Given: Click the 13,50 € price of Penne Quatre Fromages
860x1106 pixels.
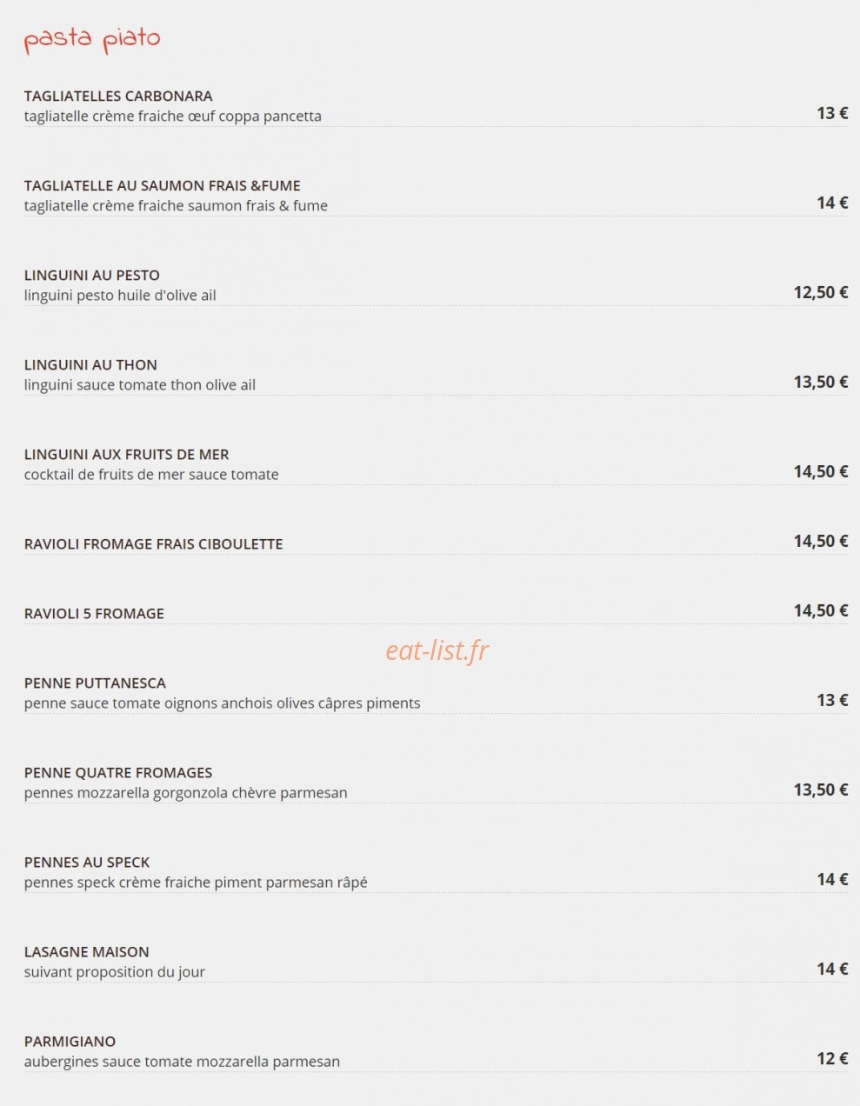Looking at the screenshot, I should pos(821,790).
